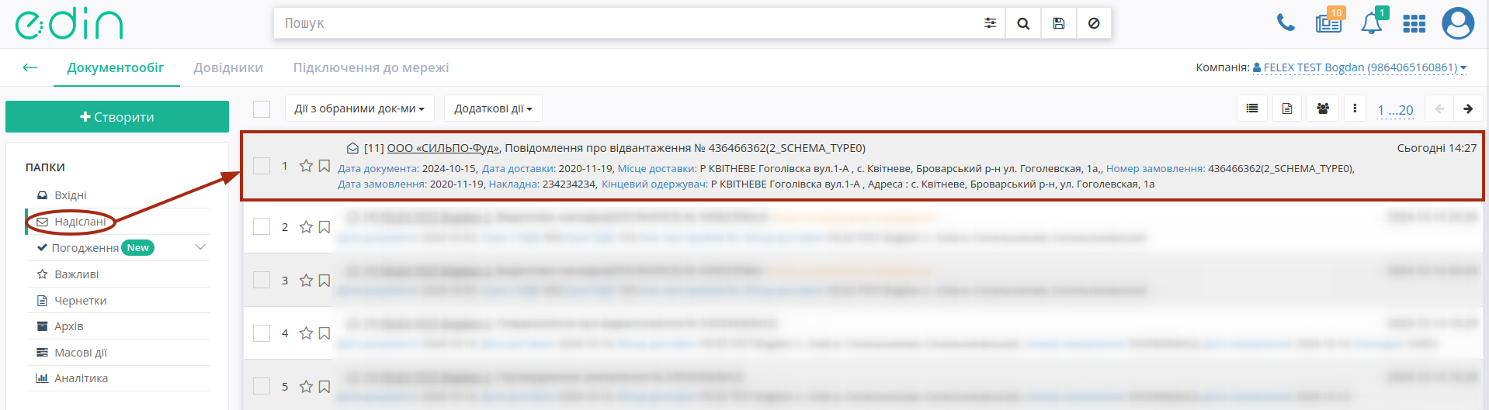This screenshot has width=1489, height=410.
Task: Bookmark document row 4
Action: click(x=325, y=333)
